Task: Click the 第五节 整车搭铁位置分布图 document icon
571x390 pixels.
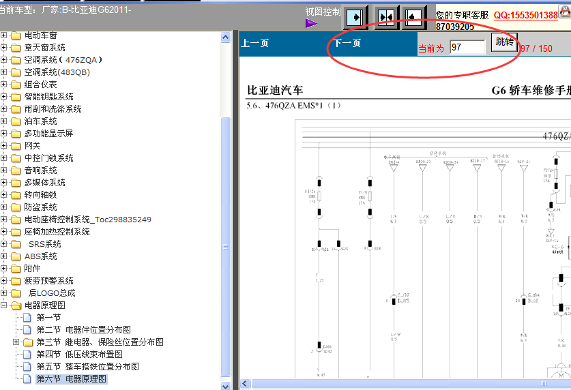Action: [x=27, y=366]
